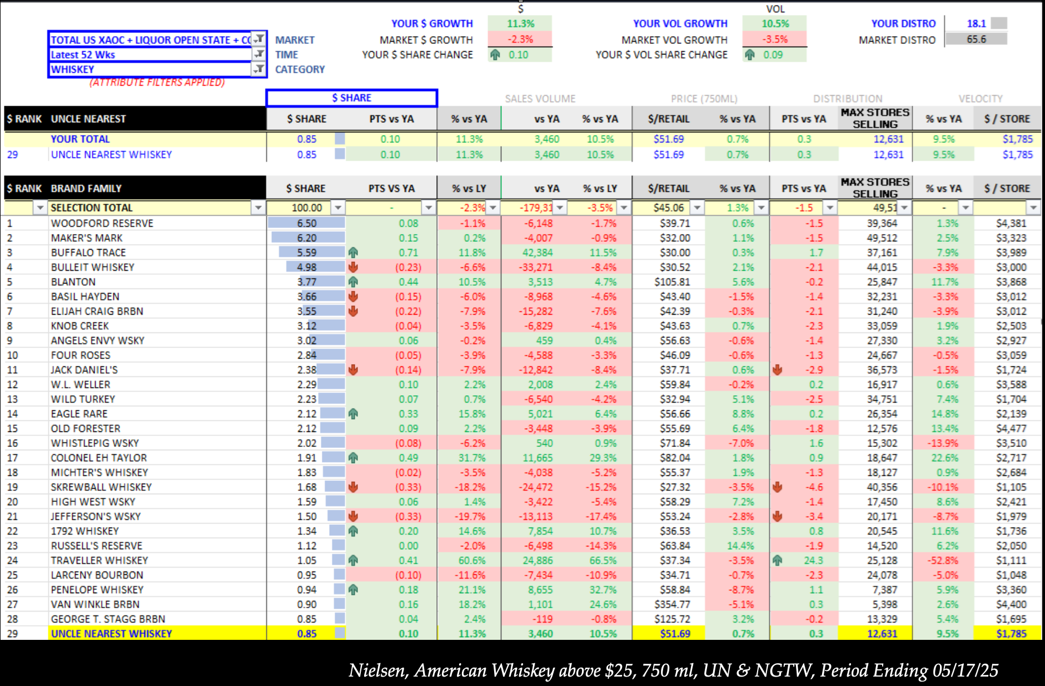Click the green up arrow next to YOUR $ VOL SHARE CHANGE
The width and height of the screenshot is (1045, 686).
pyautogui.click(x=749, y=54)
